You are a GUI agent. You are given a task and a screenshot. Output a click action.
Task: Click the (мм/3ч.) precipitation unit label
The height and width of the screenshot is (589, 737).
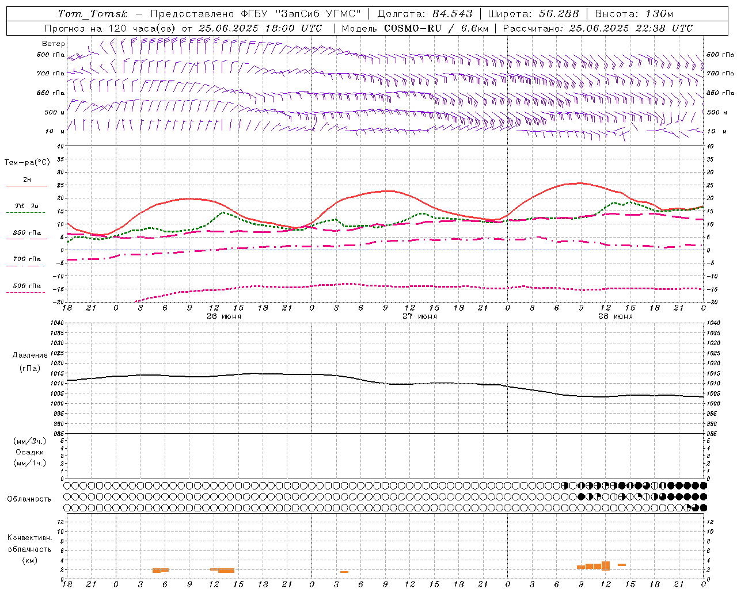(30, 441)
